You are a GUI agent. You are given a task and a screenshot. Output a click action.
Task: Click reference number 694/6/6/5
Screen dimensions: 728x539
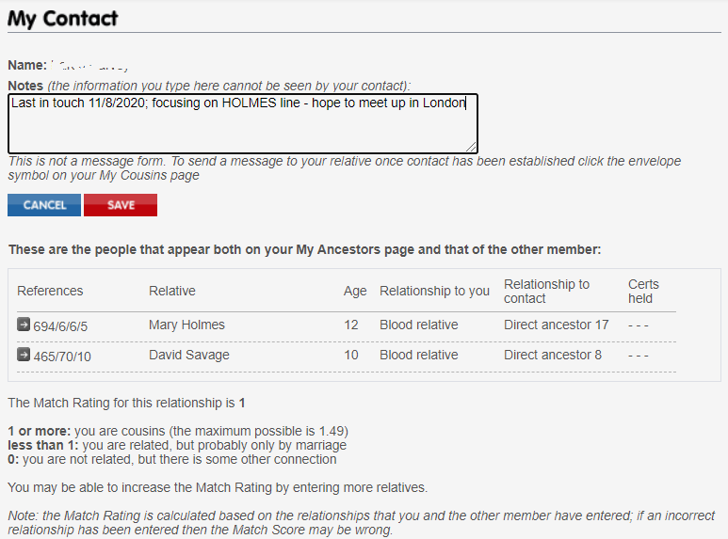(x=60, y=326)
